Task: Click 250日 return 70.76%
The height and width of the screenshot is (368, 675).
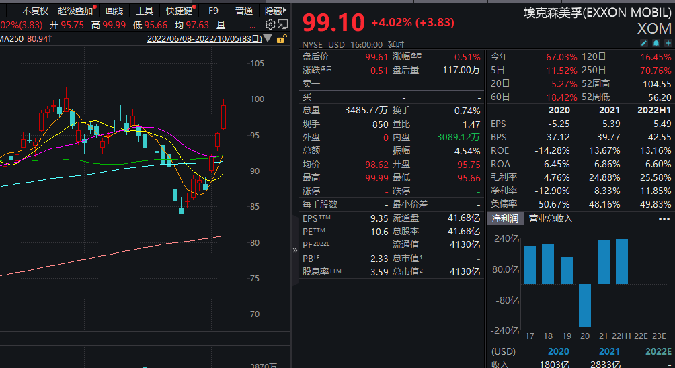Action: (656, 71)
